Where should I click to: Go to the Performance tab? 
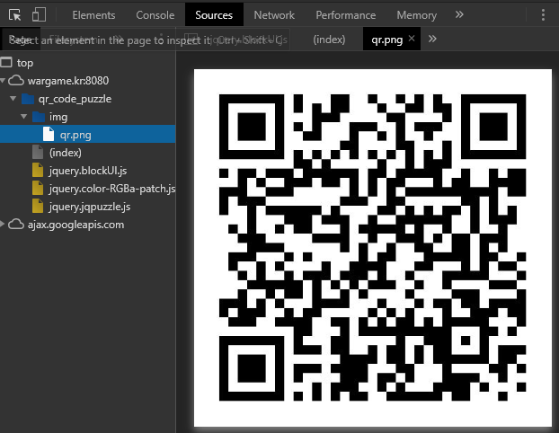[x=345, y=15]
